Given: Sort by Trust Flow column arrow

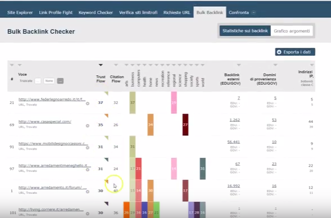Looking at the screenshot, I should pos(101,65).
